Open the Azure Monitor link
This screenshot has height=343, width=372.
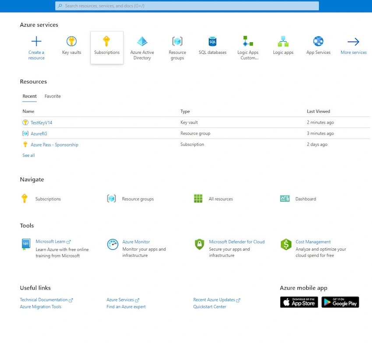coord(136,242)
